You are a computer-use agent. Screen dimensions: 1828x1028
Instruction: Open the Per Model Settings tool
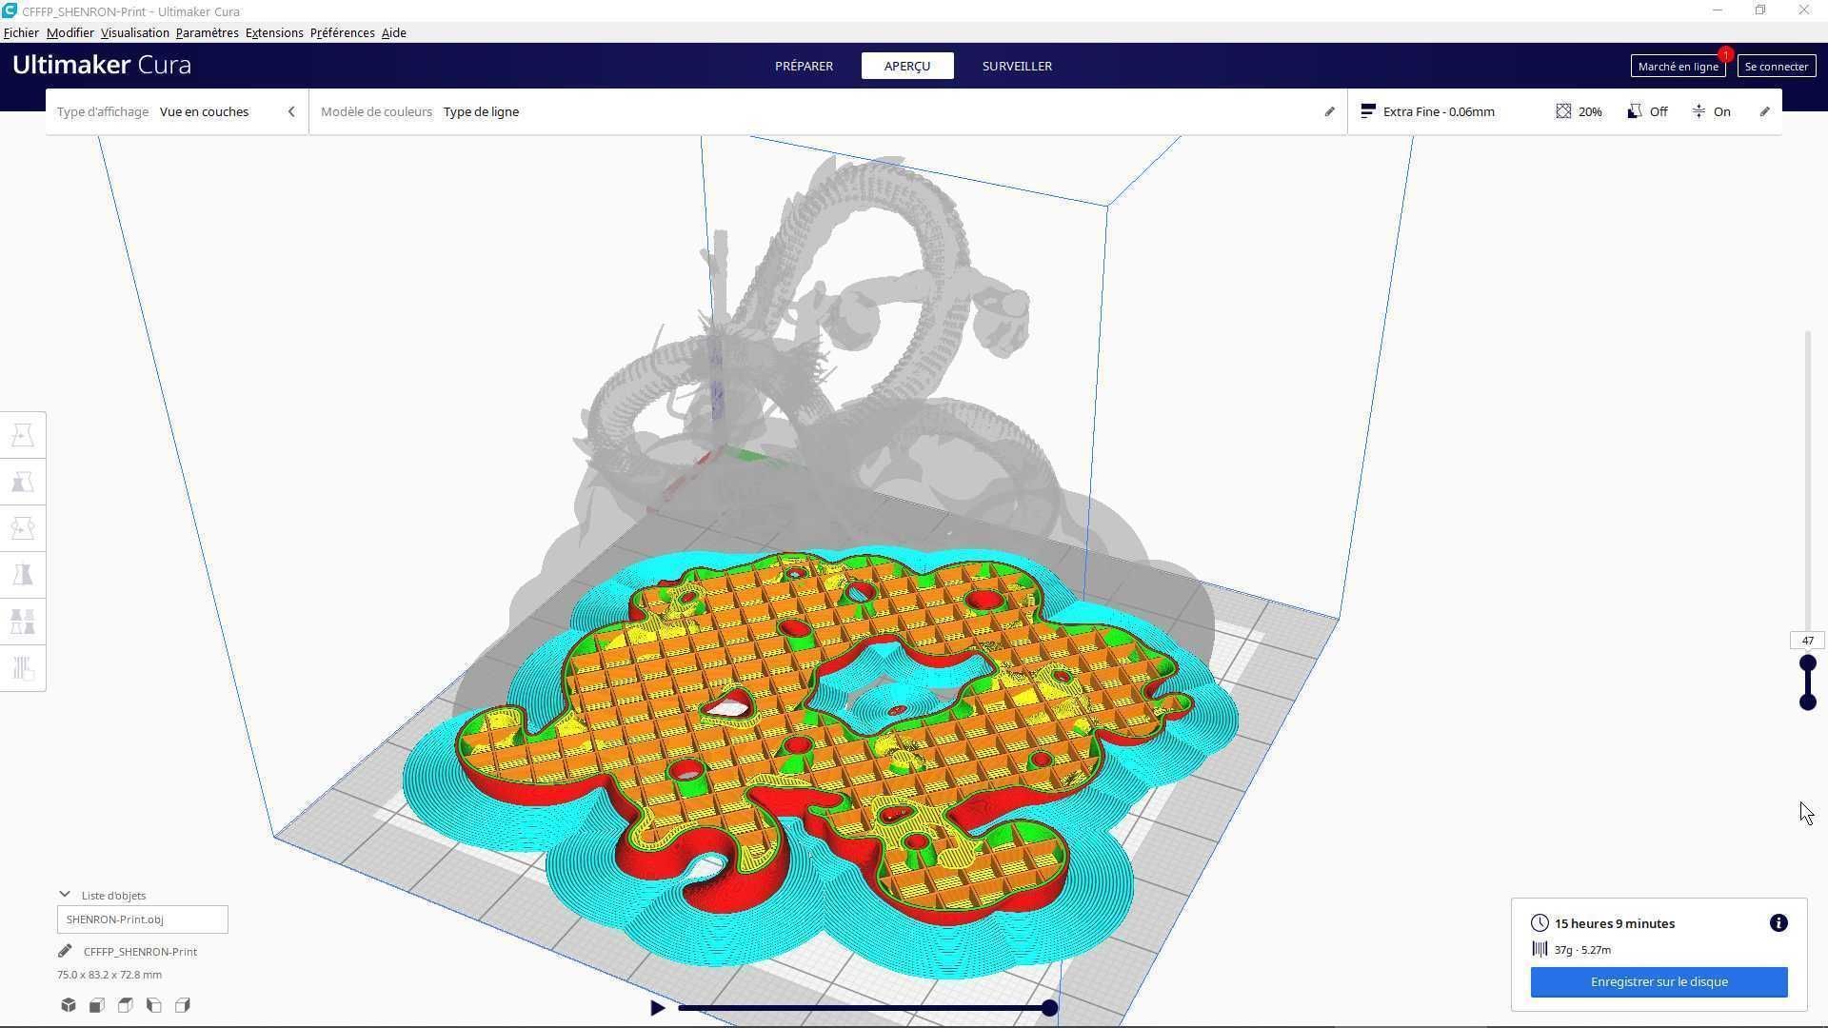pos(23,622)
